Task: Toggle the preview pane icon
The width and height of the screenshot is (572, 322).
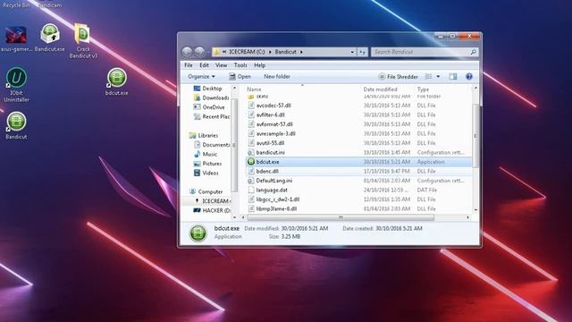Action: 453,77
